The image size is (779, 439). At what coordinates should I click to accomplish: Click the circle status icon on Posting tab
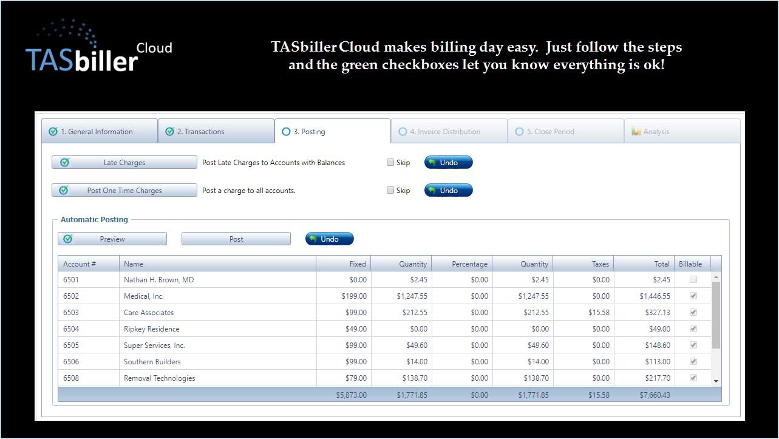[x=286, y=131]
